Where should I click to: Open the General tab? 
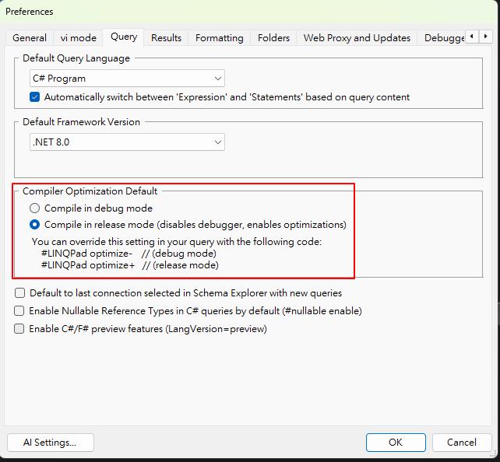pos(30,37)
